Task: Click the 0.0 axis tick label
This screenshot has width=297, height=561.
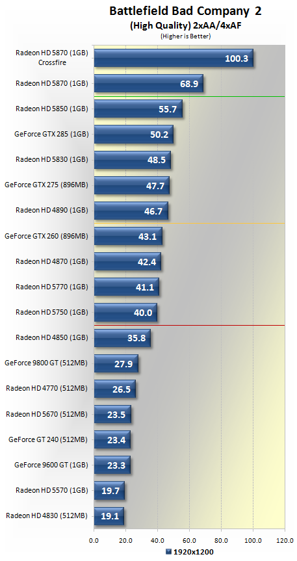Action: pos(94,540)
